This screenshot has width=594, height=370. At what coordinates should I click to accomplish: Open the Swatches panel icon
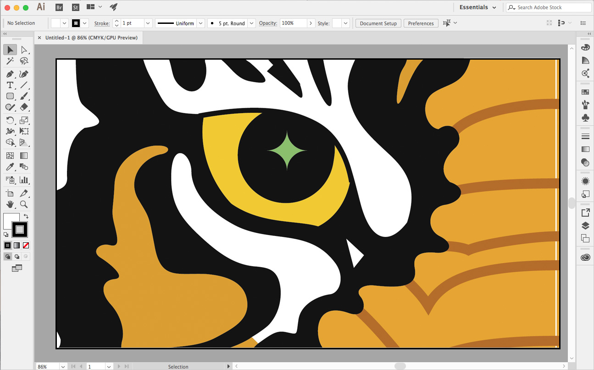tap(585, 92)
